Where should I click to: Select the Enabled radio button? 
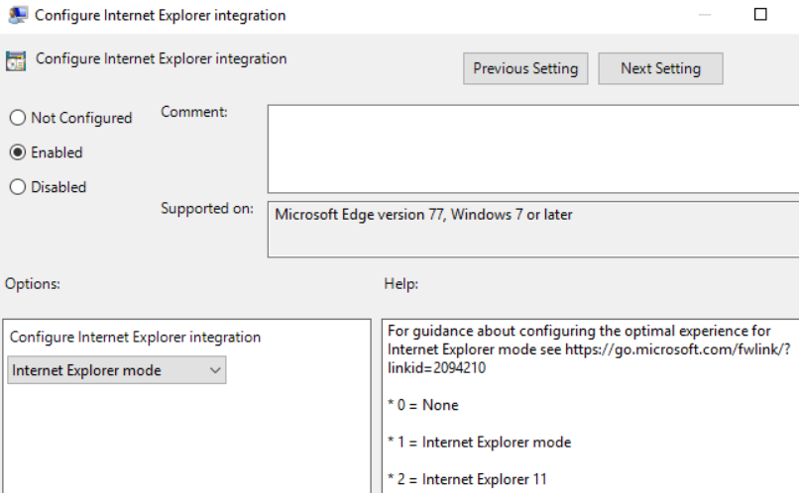(18, 152)
